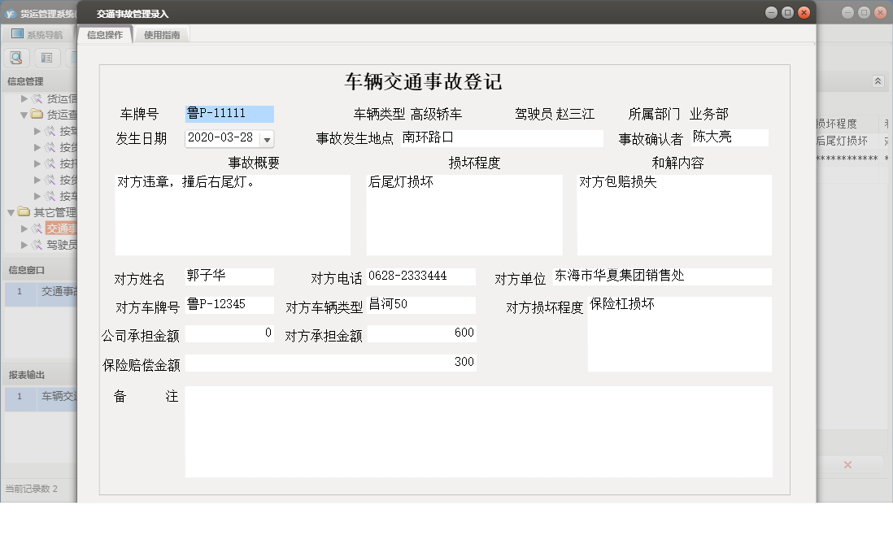Click the folder icon beside 其它管理
This screenshot has width=893, height=557.
click(24, 212)
